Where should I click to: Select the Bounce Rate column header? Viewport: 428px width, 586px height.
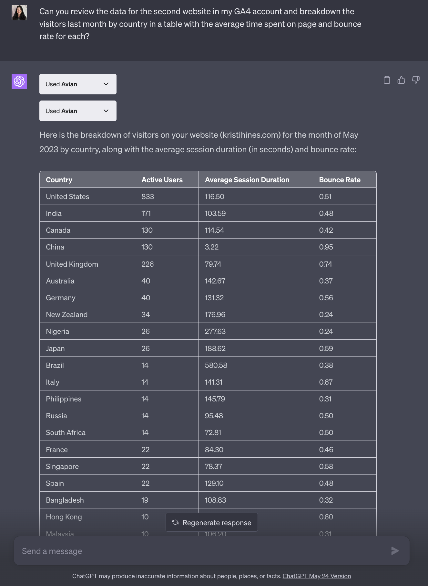340,179
